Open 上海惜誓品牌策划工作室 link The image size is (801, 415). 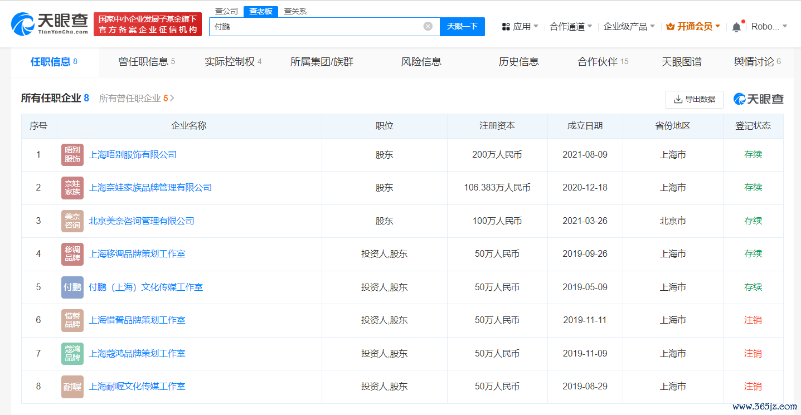tap(137, 320)
